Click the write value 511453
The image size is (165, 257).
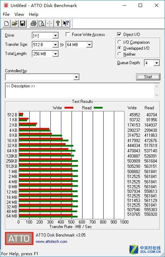click(x=134, y=201)
